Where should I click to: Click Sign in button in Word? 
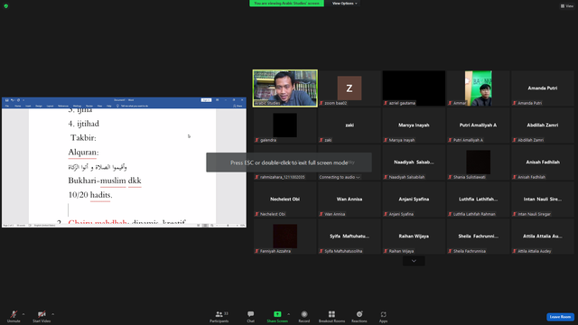(x=206, y=100)
